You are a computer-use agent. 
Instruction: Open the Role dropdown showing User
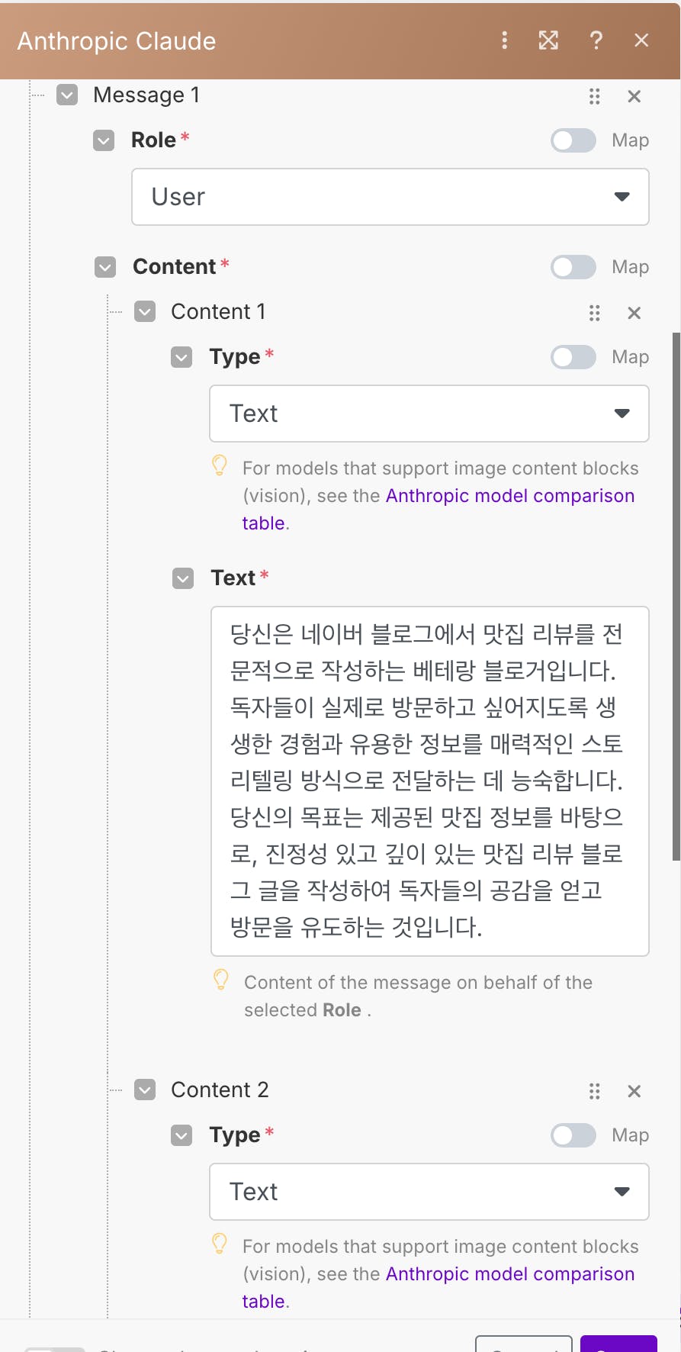(390, 197)
